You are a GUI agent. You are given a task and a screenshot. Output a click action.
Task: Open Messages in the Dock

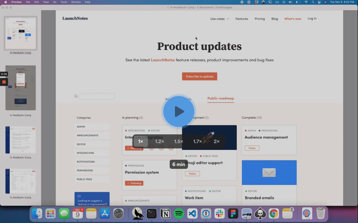click(x=64, y=214)
